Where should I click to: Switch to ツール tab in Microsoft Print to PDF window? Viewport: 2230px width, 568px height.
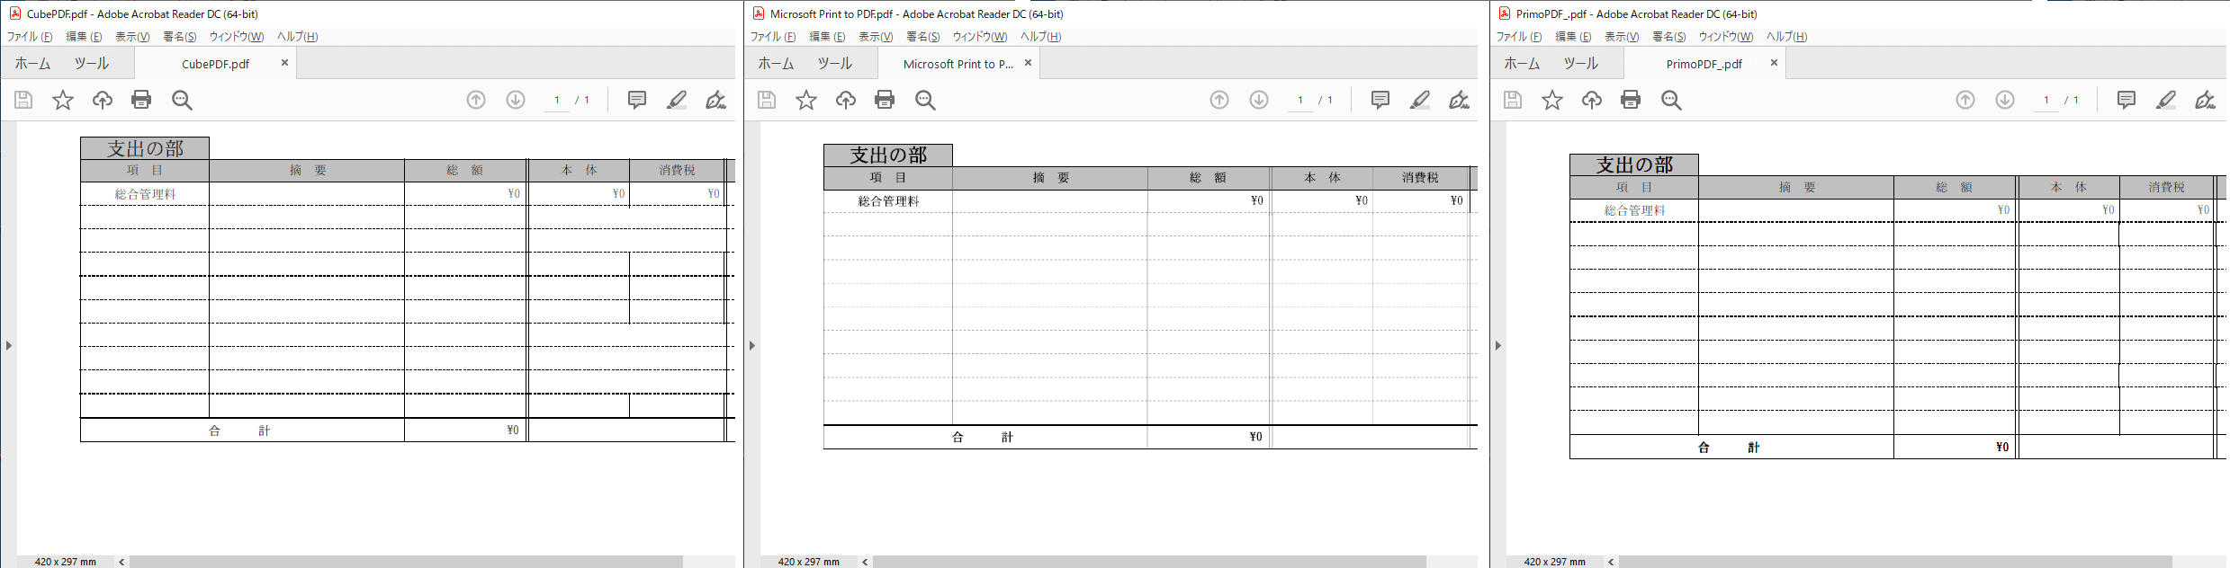[x=834, y=64]
